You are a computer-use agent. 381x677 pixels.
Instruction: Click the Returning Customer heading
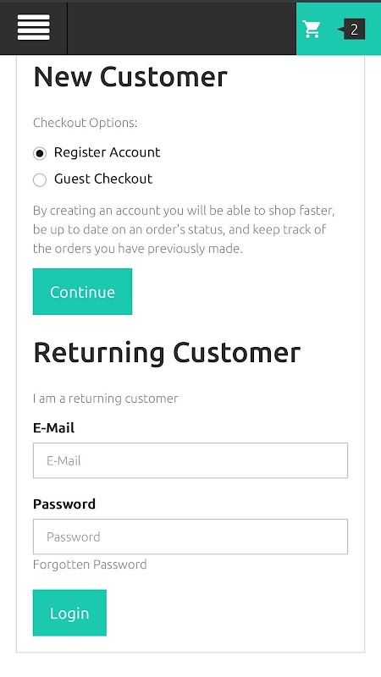coord(167,352)
